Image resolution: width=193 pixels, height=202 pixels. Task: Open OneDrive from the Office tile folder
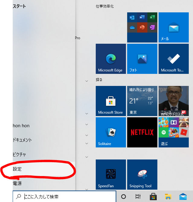(x=132, y=27)
